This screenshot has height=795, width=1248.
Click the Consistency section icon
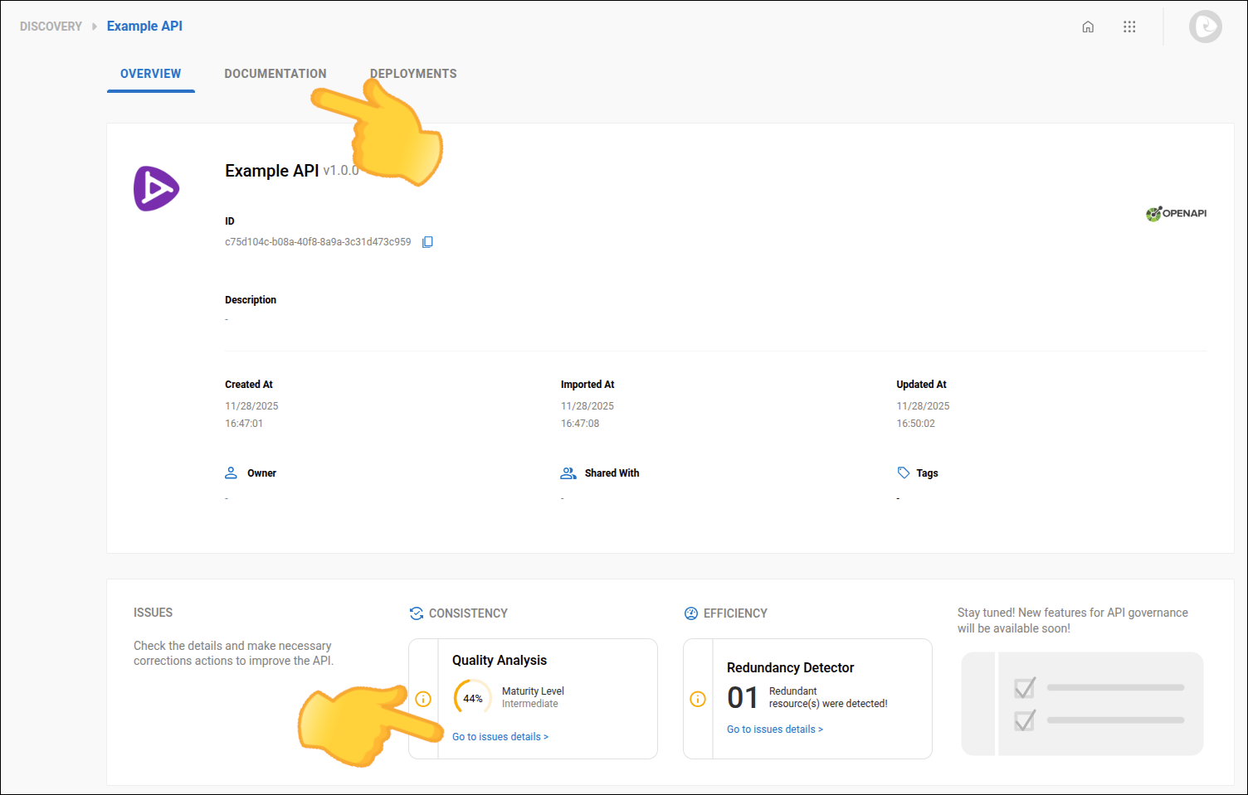pos(416,613)
